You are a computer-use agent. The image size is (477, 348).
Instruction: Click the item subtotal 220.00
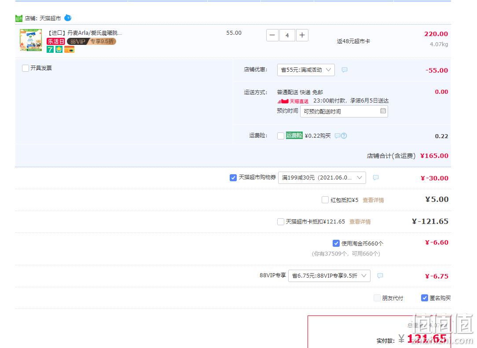coord(436,34)
